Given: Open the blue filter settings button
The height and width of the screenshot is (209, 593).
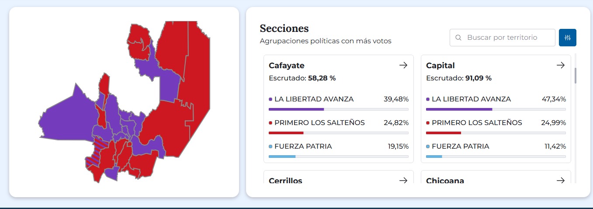Looking at the screenshot, I should tap(568, 38).
